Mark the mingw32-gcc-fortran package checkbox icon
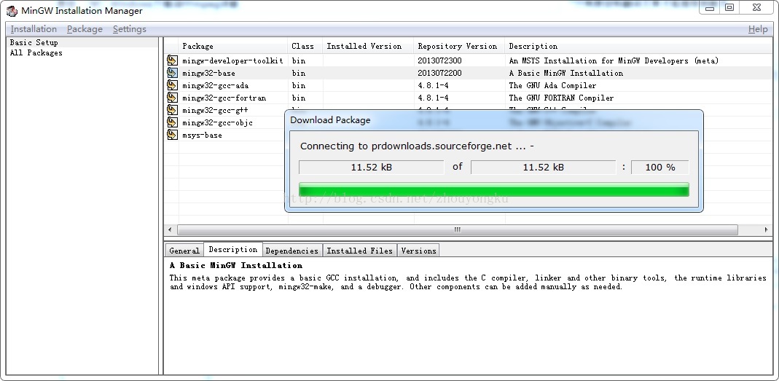This screenshot has width=779, height=381. pos(172,98)
